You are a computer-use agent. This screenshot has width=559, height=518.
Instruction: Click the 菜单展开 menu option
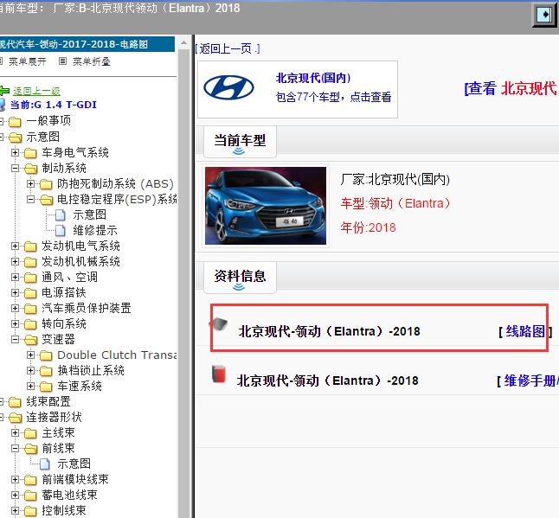click(28, 61)
